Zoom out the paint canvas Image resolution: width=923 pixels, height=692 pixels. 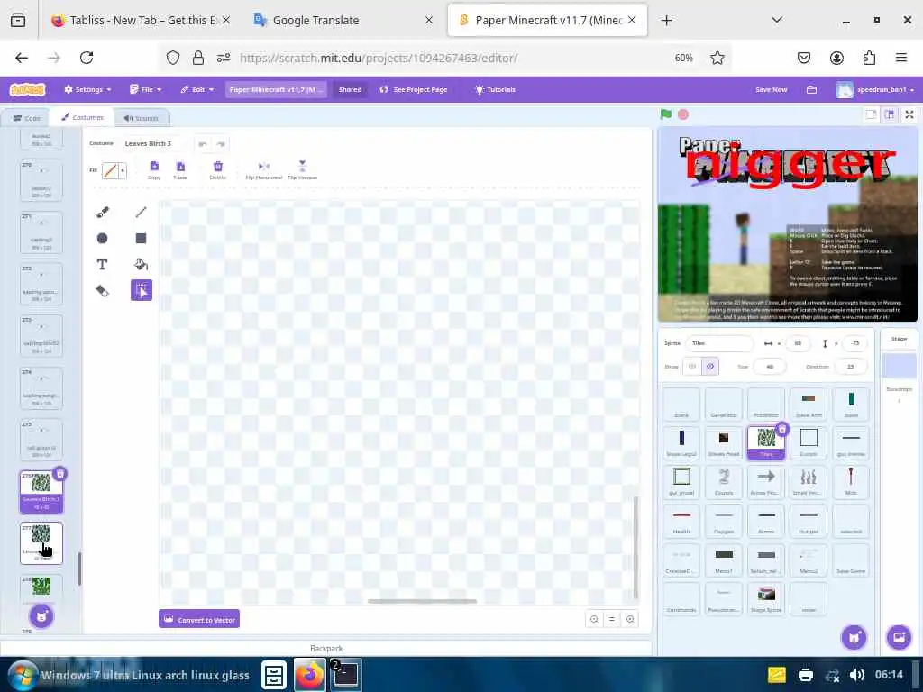point(594,619)
